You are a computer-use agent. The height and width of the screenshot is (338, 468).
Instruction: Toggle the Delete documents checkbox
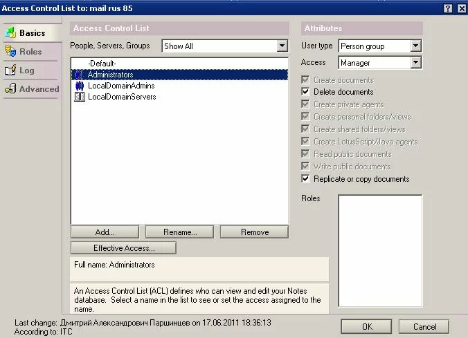pos(306,92)
